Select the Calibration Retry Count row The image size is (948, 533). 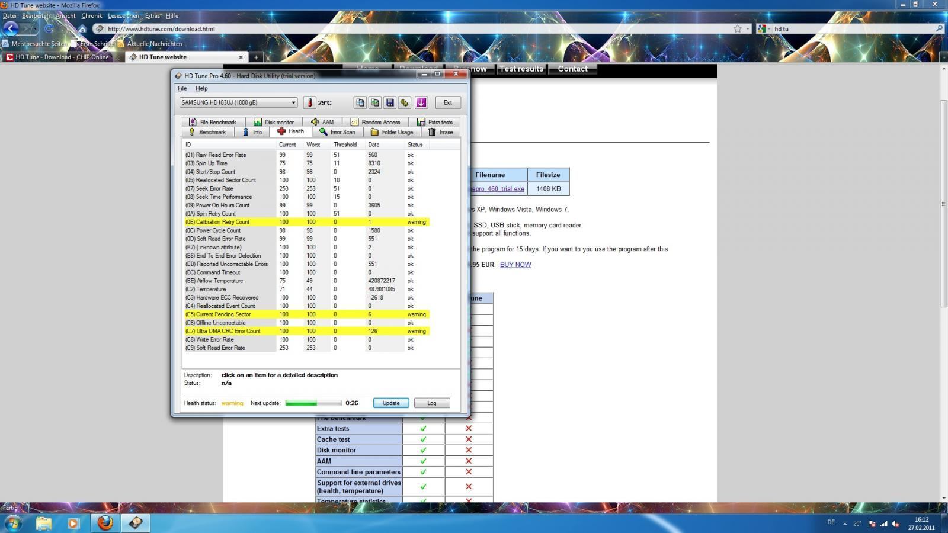tap(306, 222)
